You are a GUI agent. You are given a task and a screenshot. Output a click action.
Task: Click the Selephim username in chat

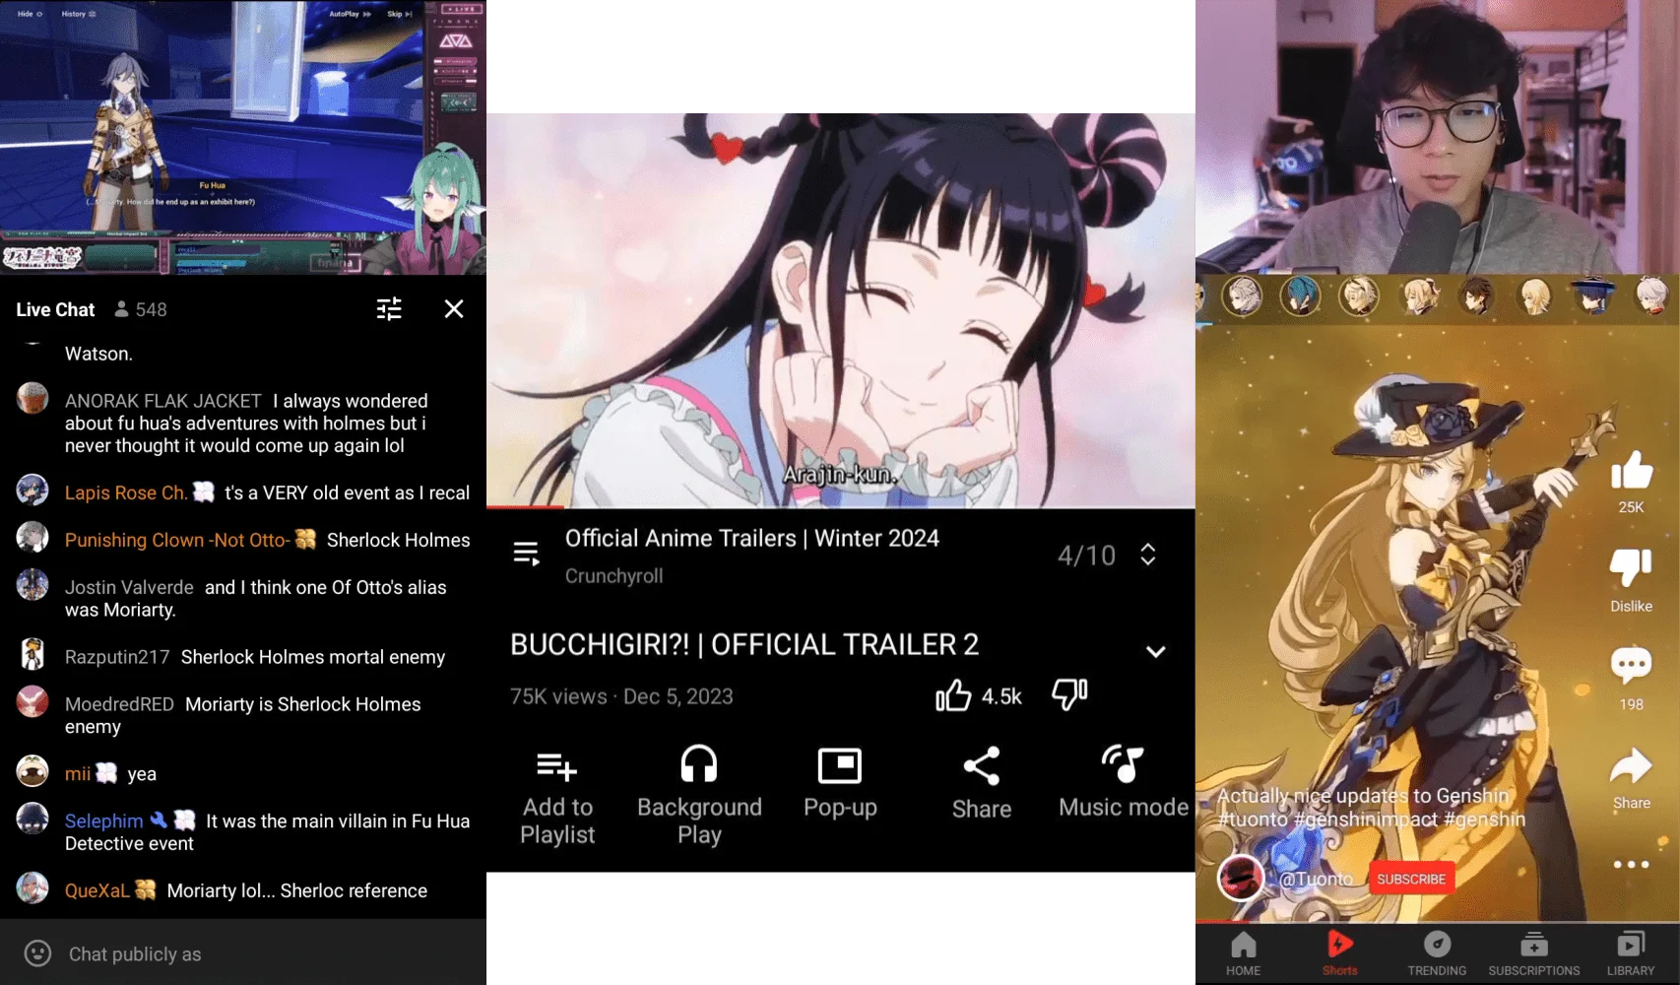(x=104, y=821)
